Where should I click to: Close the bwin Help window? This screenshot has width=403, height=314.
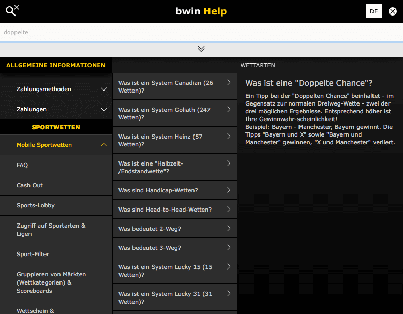393,11
